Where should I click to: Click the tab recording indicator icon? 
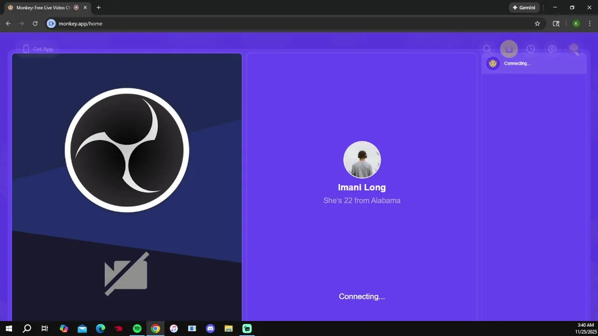point(76,7)
